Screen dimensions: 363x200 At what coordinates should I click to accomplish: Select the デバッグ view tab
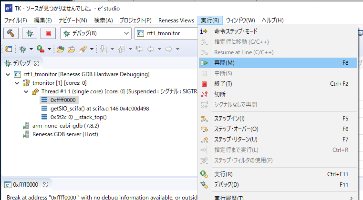click(x=21, y=63)
